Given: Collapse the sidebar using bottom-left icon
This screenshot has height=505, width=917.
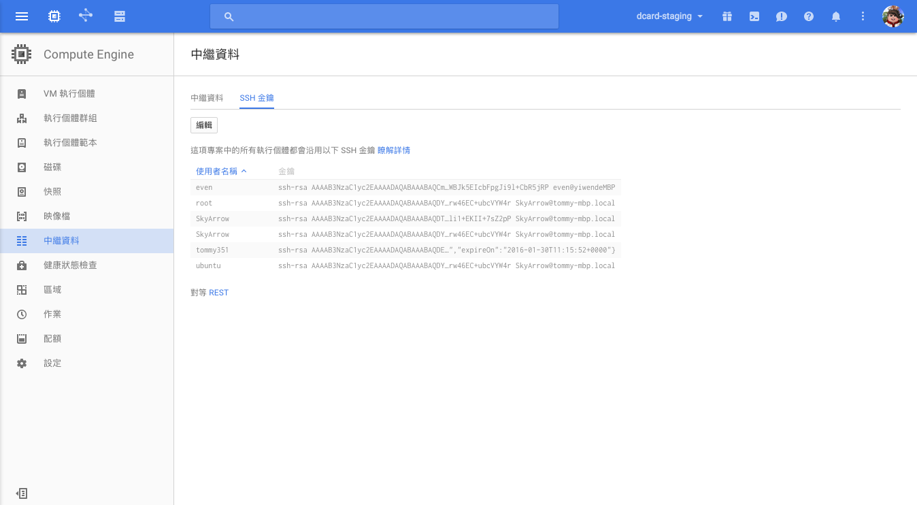Looking at the screenshot, I should (22, 493).
